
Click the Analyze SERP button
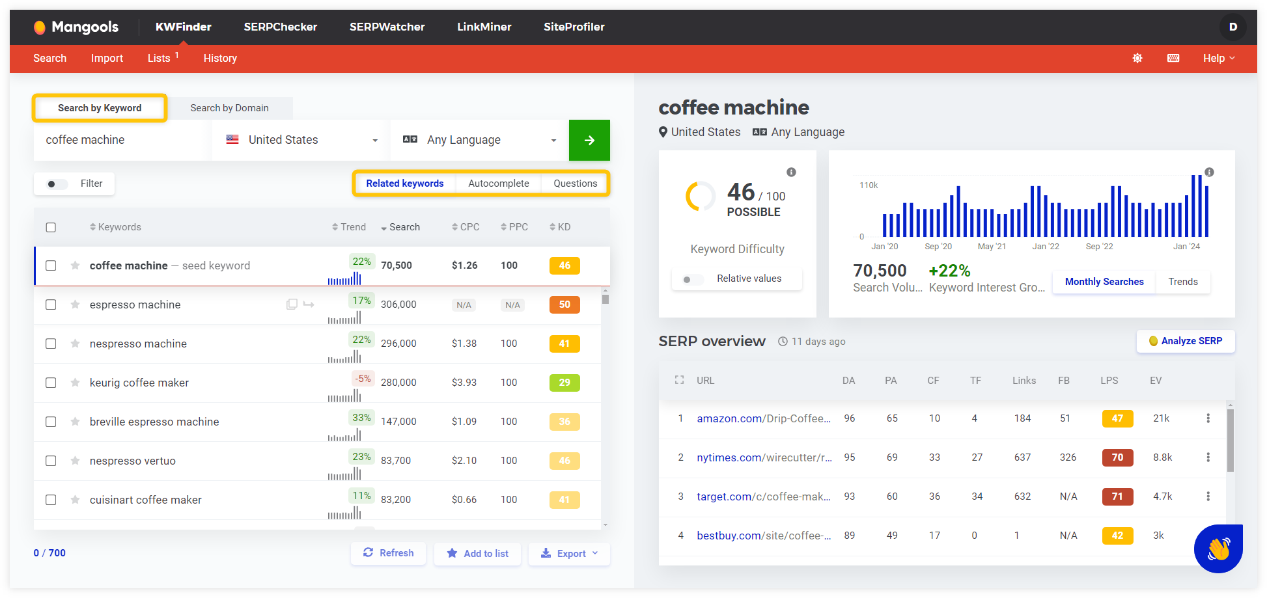point(1186,341)
